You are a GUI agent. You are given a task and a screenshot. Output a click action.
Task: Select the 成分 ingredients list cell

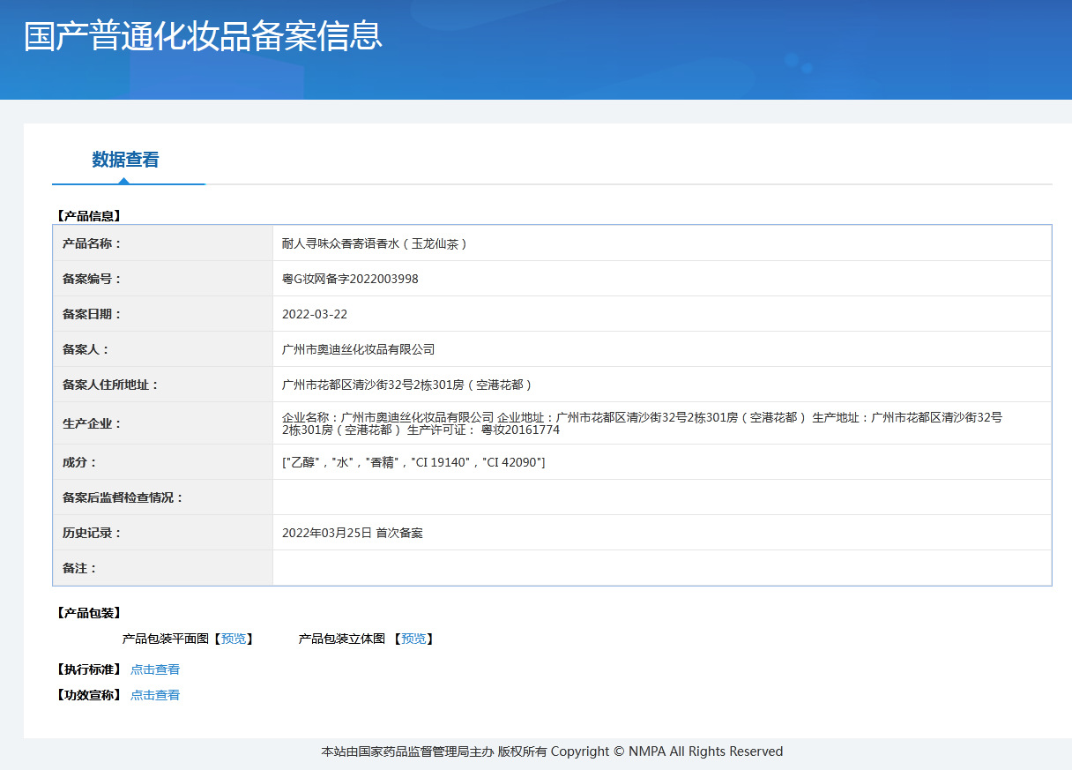click(421, 461)
